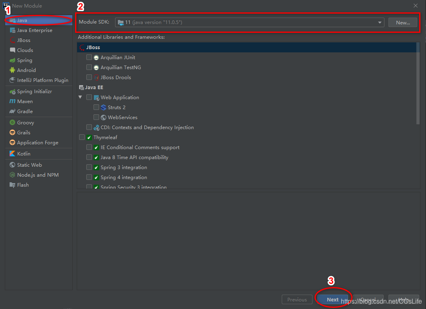
Task: Click the Struts 2 icon
Action: point(104,108)
